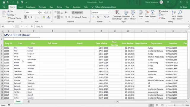Click the Merge & Center button

coord(80,17)
